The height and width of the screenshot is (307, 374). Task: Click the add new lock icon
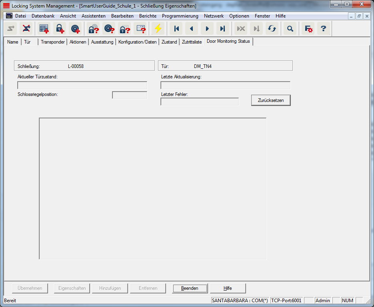59,28
